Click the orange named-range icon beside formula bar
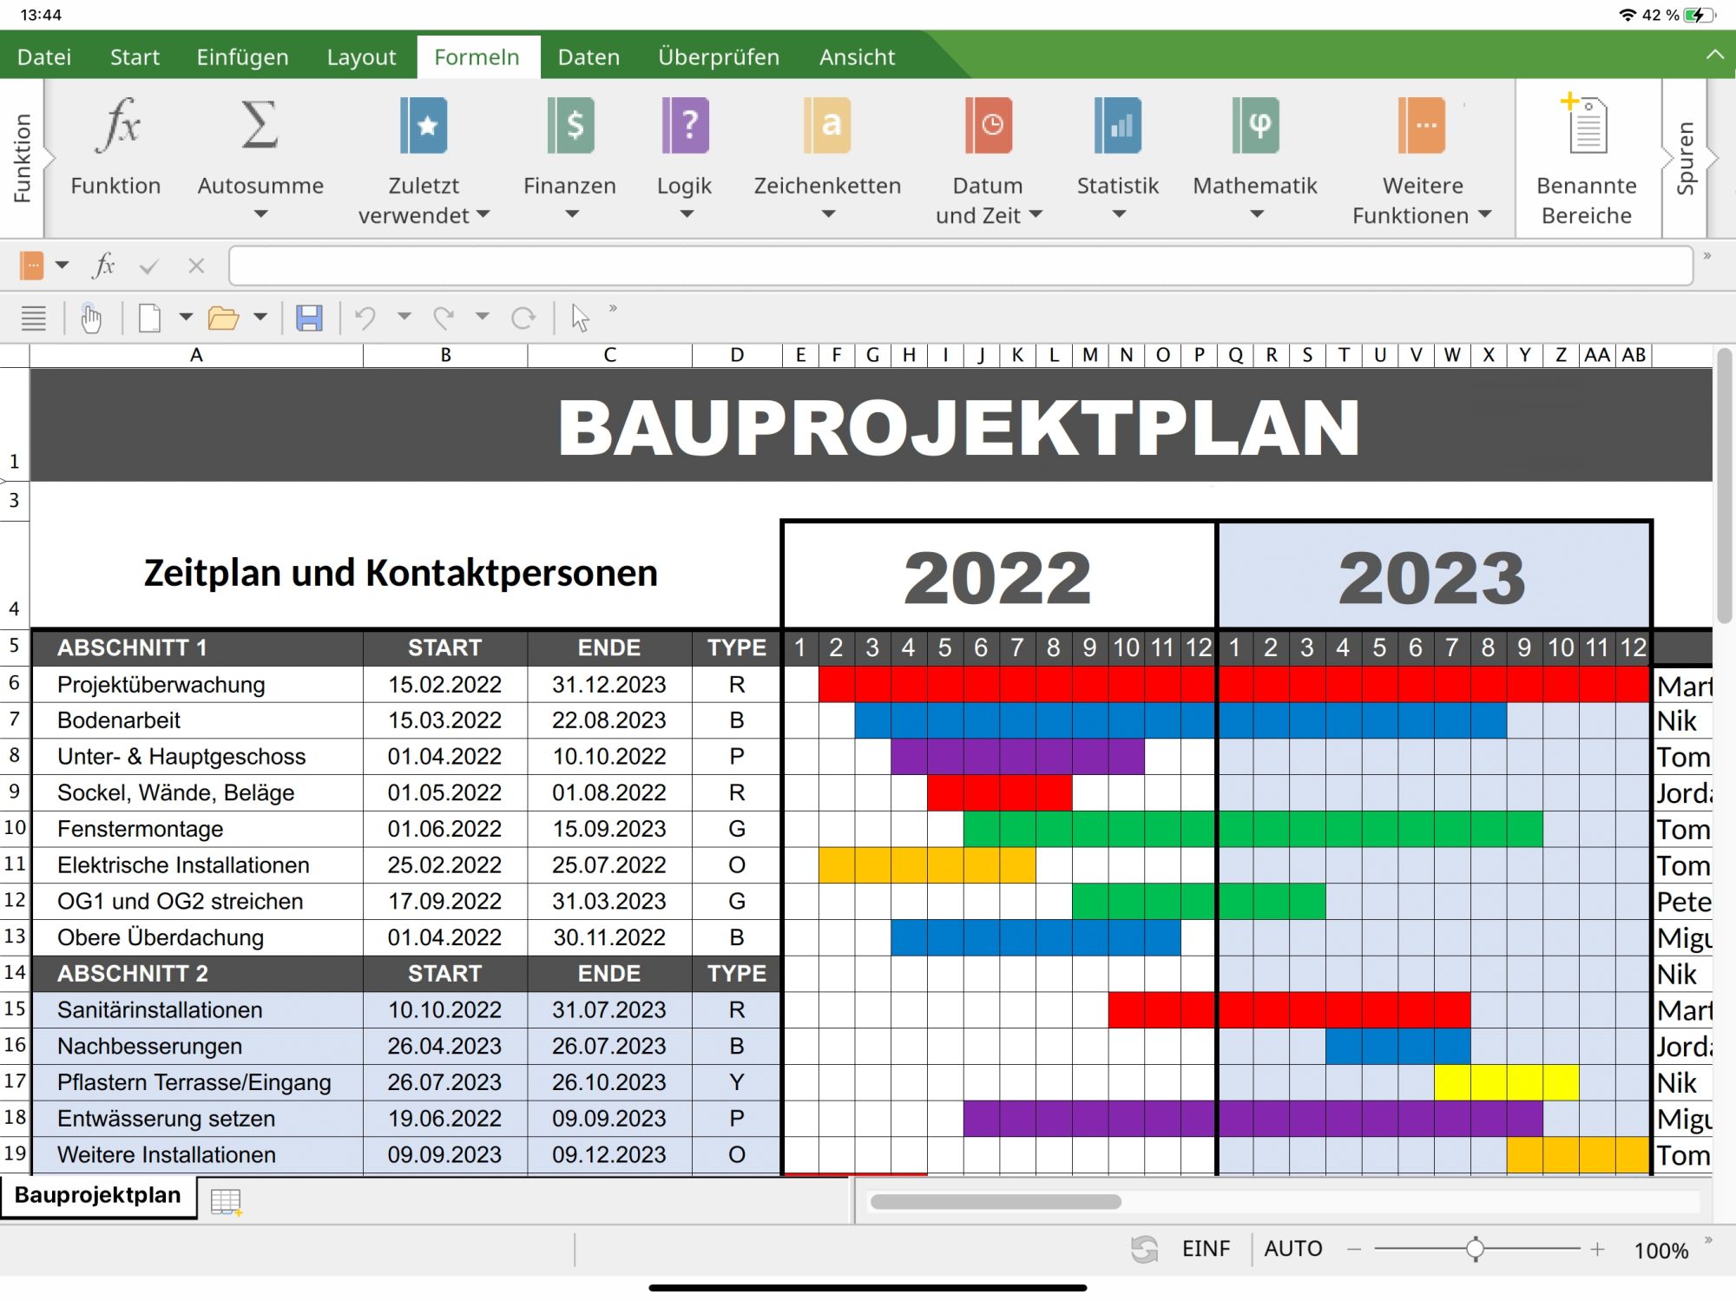This screenshot has width=1736, height=1301. point(31,266)
